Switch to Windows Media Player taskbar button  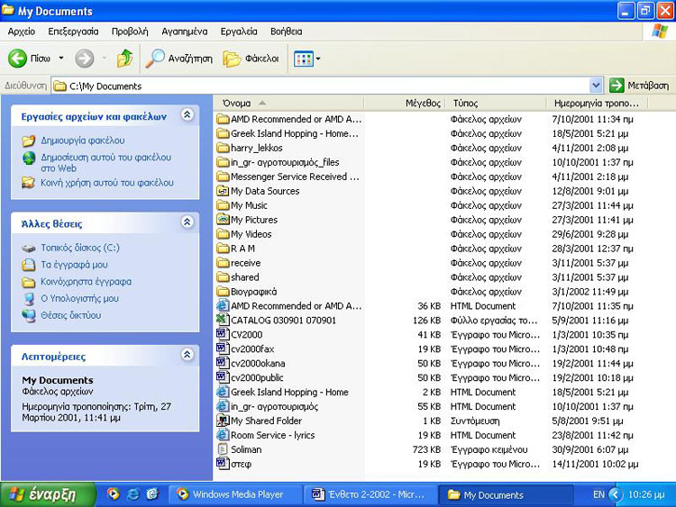coord(235,494)
